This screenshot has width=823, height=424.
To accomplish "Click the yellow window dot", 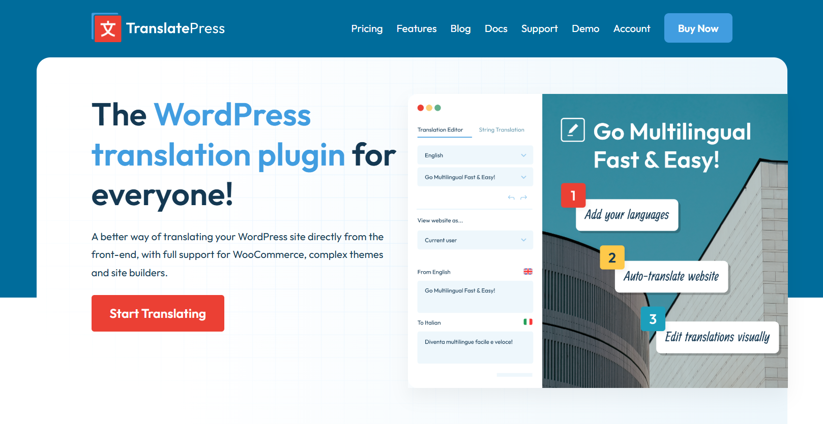I will (x=429, y=108).
